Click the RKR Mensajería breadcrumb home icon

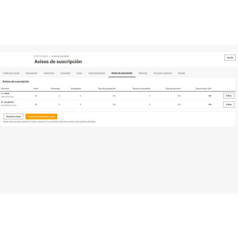click(34, 56)
